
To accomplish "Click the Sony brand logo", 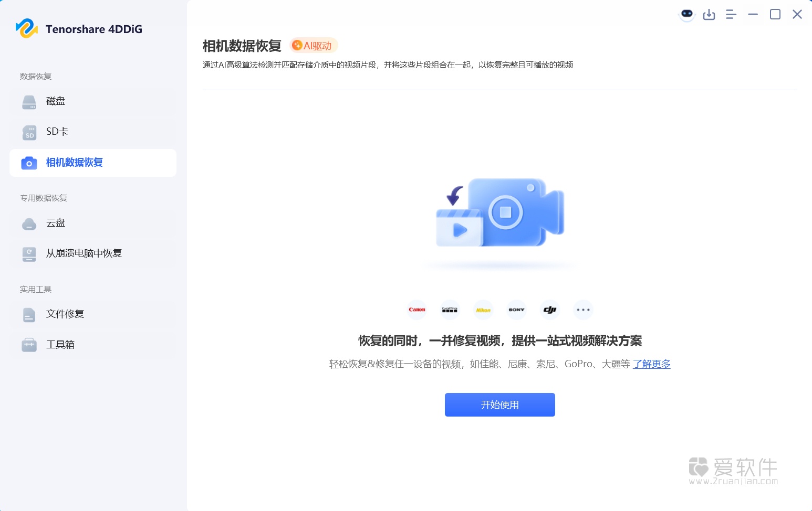I will point(516,310).
